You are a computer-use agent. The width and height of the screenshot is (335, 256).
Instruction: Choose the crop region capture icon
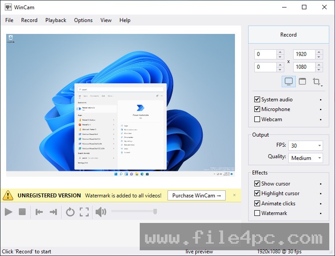point(317,82)
